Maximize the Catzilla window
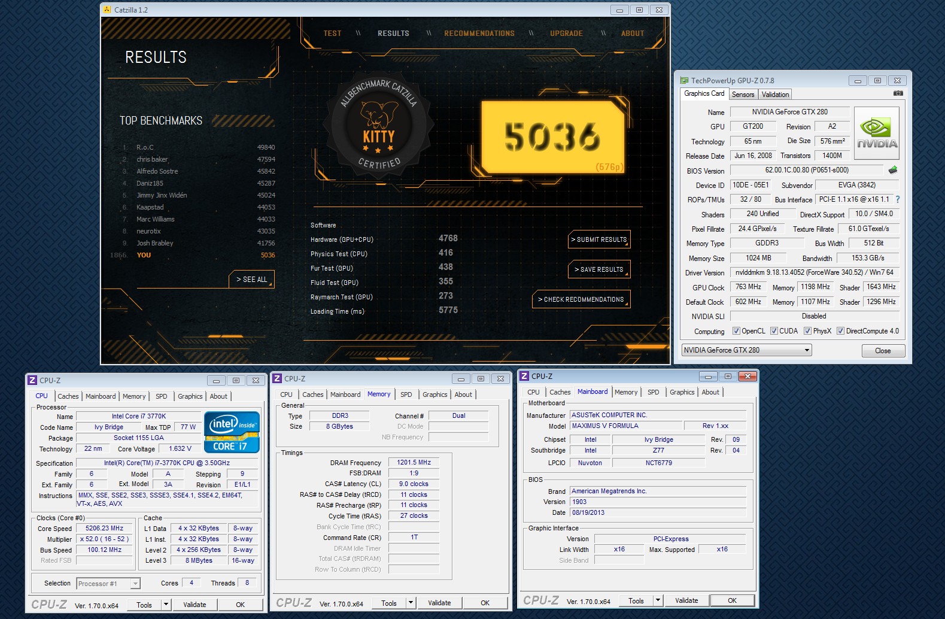 click(639, 10)
